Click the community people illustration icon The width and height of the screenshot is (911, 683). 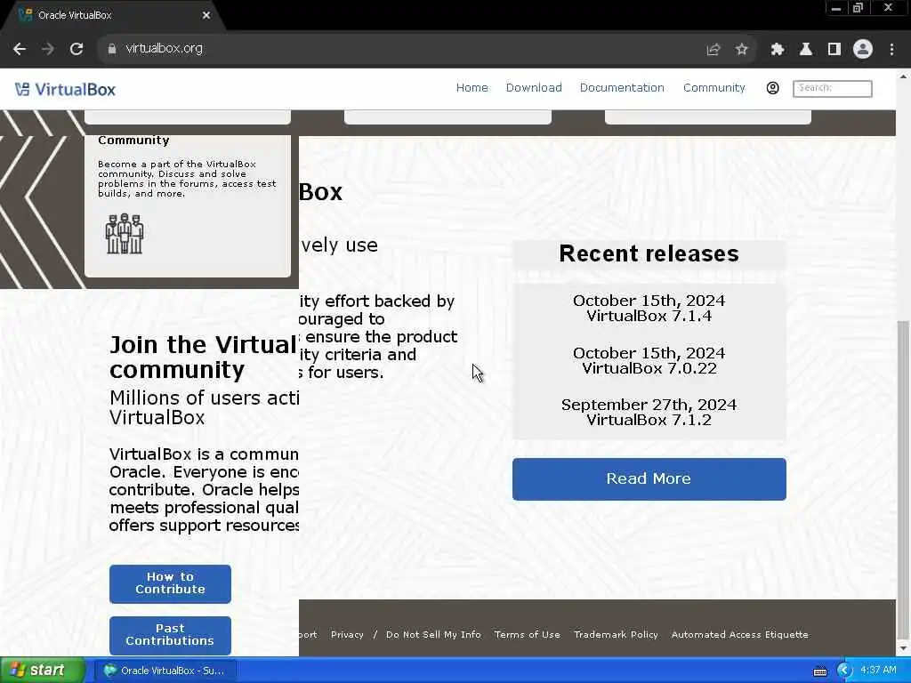125,234
